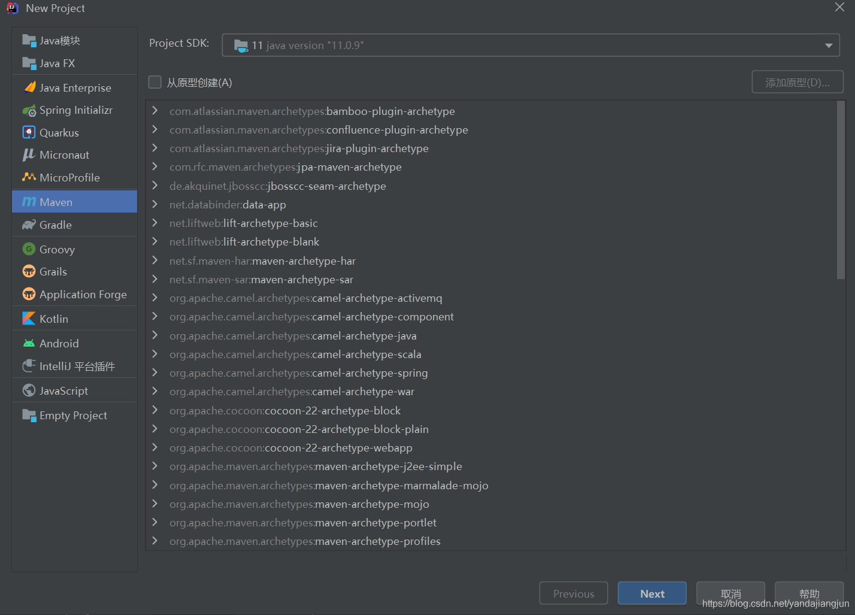Select camel-archetype-war row
Image resolution: width=855 pixels, height=615 pixels.
(490, 391)
